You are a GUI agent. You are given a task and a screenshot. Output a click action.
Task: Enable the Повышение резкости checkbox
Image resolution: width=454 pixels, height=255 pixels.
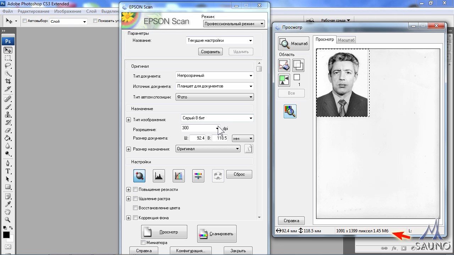[135, 189]
